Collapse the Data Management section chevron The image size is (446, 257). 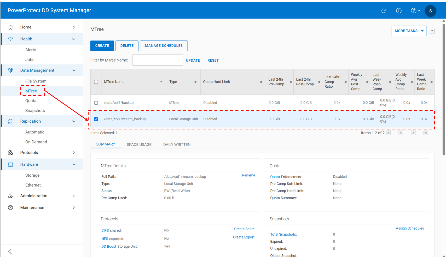[x=74, y=70]
